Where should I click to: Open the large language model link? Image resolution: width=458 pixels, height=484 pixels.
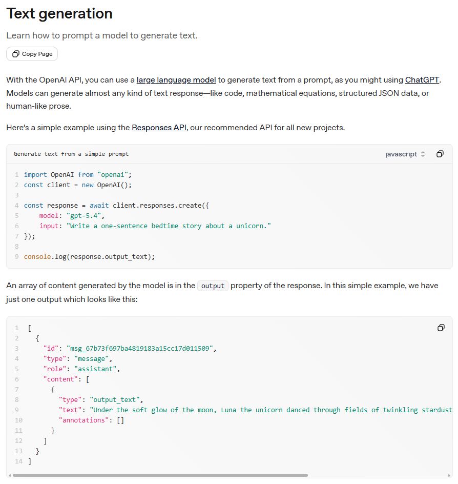(176, 80)
